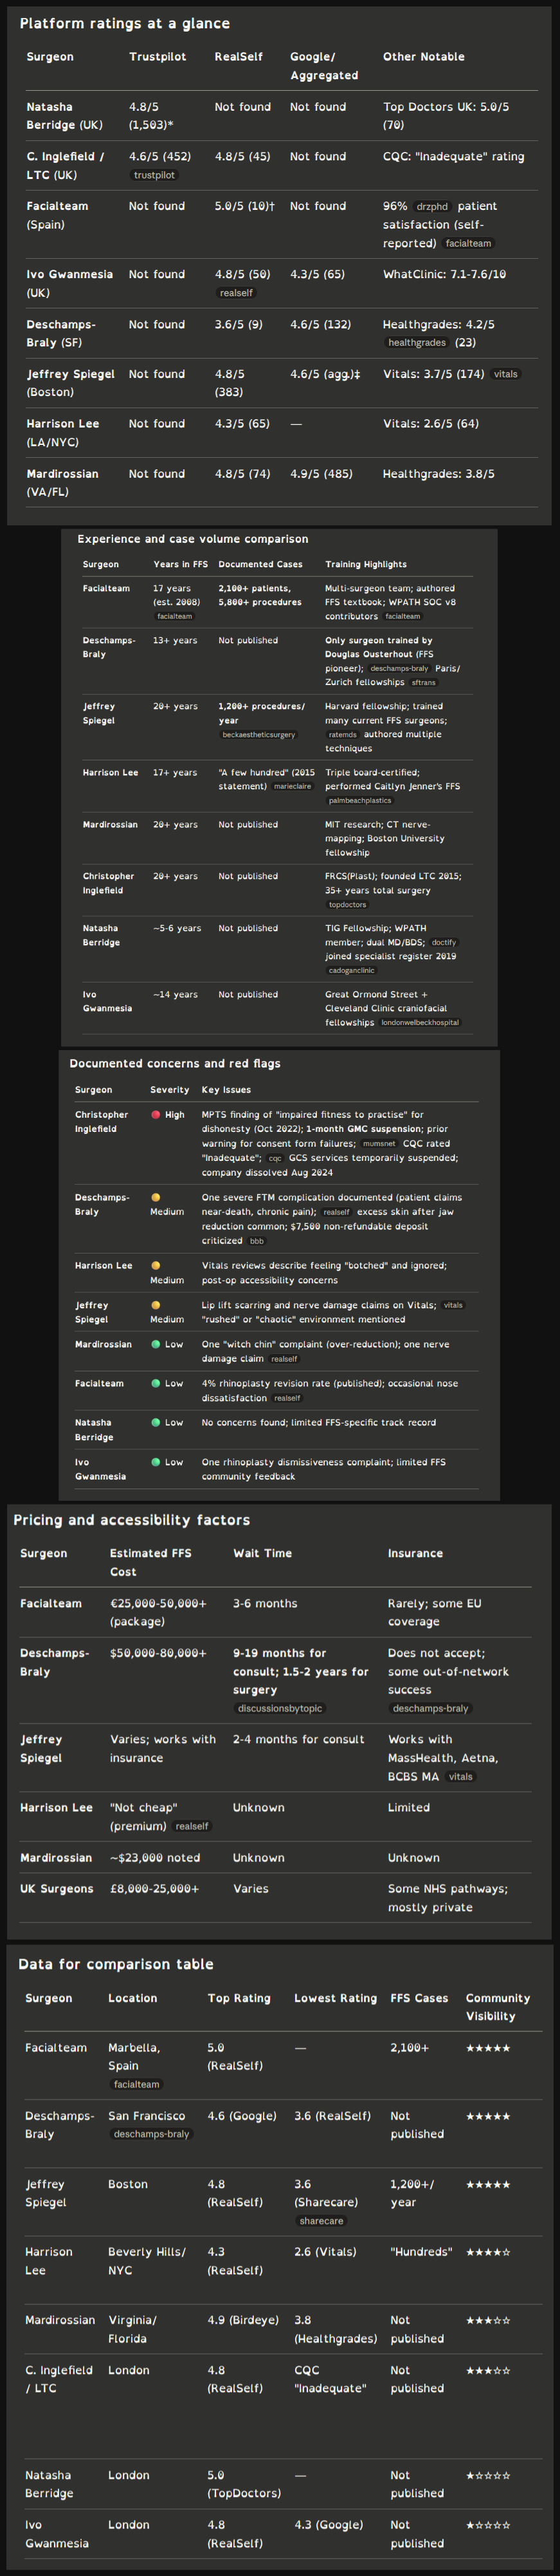Click the cadoganclinic citation chip

[352, 970]
